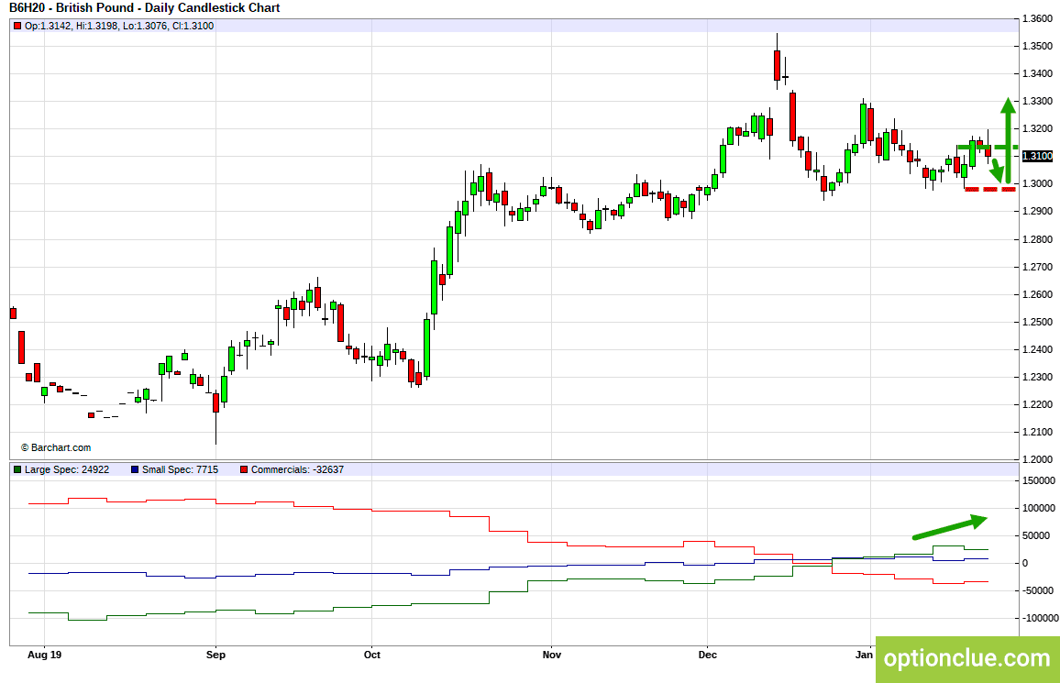
Task: Click the 1.3400 price axis label
Action: coord(1038,73)
